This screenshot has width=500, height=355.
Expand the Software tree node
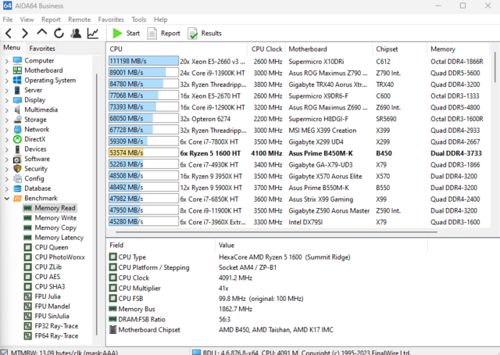click(x=7, y=160)
